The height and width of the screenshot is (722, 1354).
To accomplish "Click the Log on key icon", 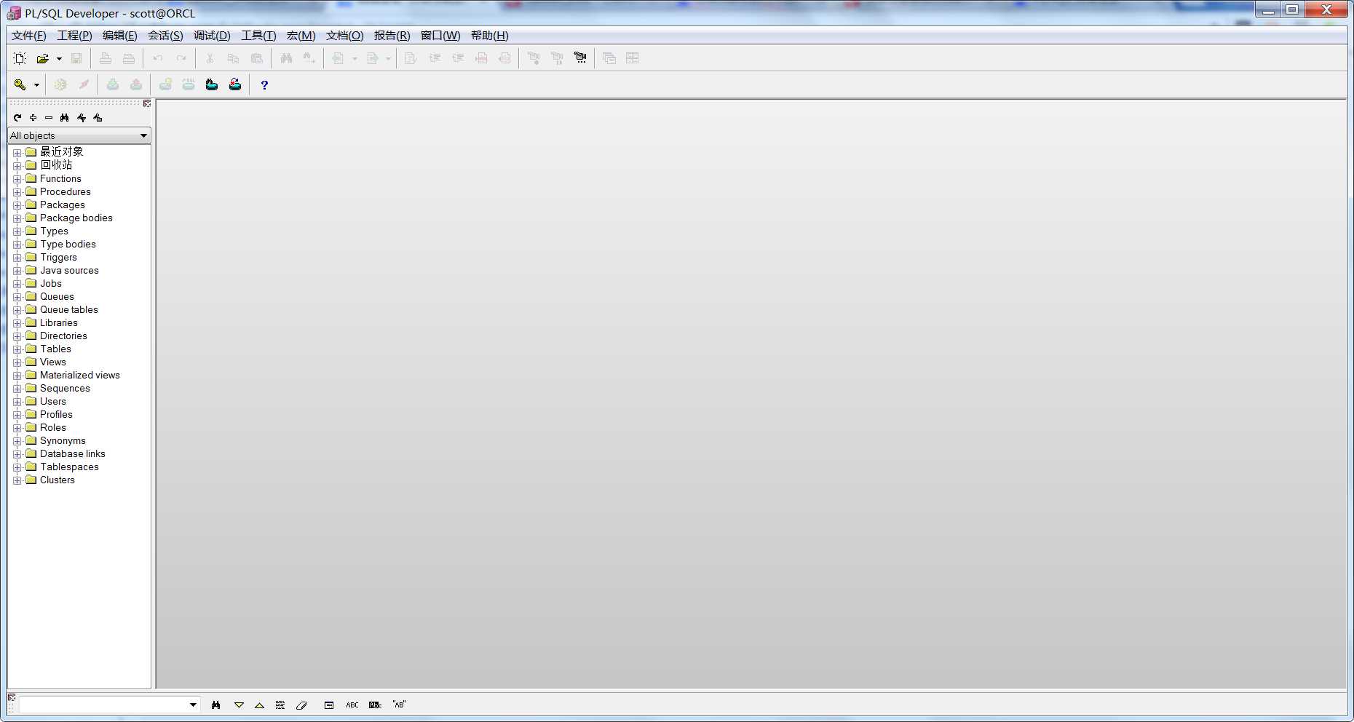I will (x=20, y=84).
